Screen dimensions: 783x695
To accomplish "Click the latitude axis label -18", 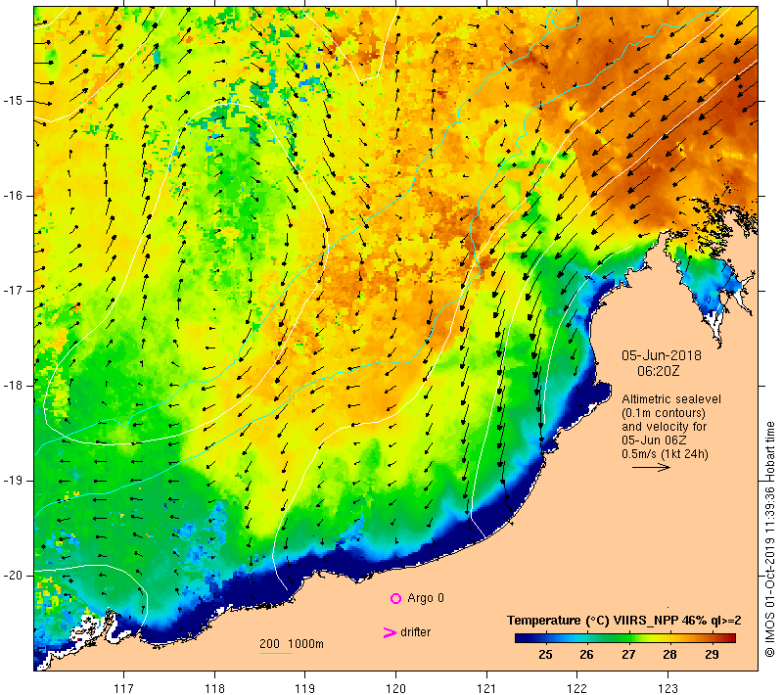I will click(12, 386).
